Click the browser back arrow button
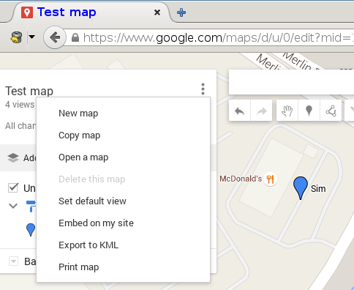 tap(55, 37)
